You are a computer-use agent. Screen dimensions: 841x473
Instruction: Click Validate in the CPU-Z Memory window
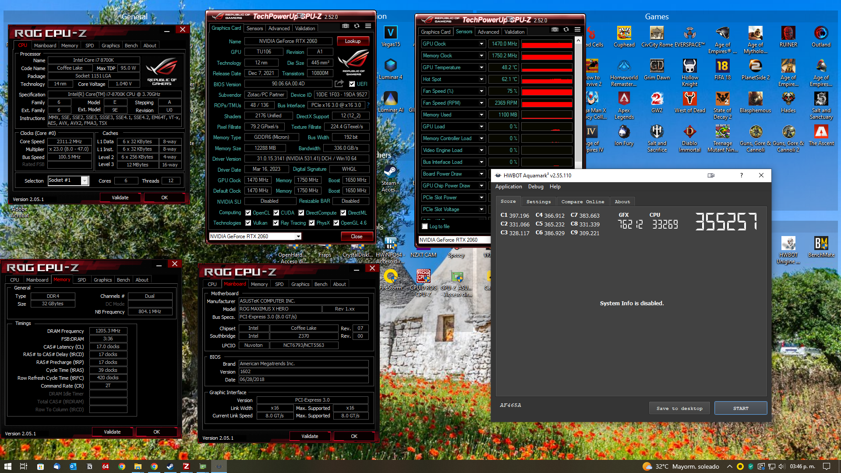coord(112,432)
